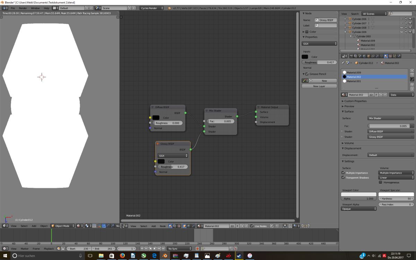
Task: Play the animation in the timeline
Action: [155, 248]
